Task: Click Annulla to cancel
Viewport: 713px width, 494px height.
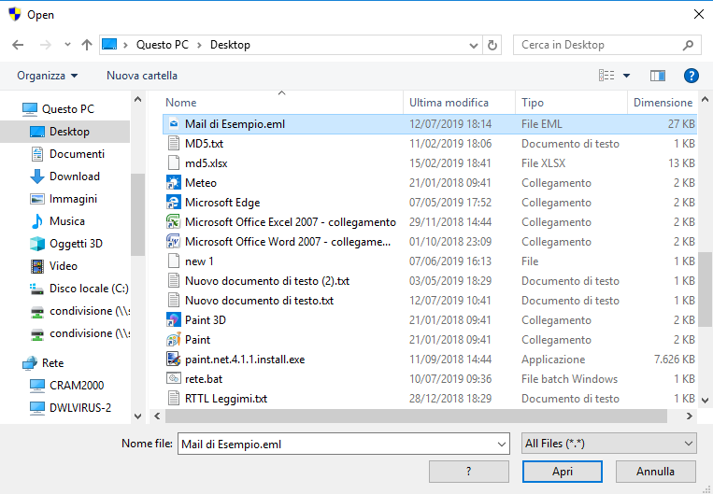Action: [656, 472]
